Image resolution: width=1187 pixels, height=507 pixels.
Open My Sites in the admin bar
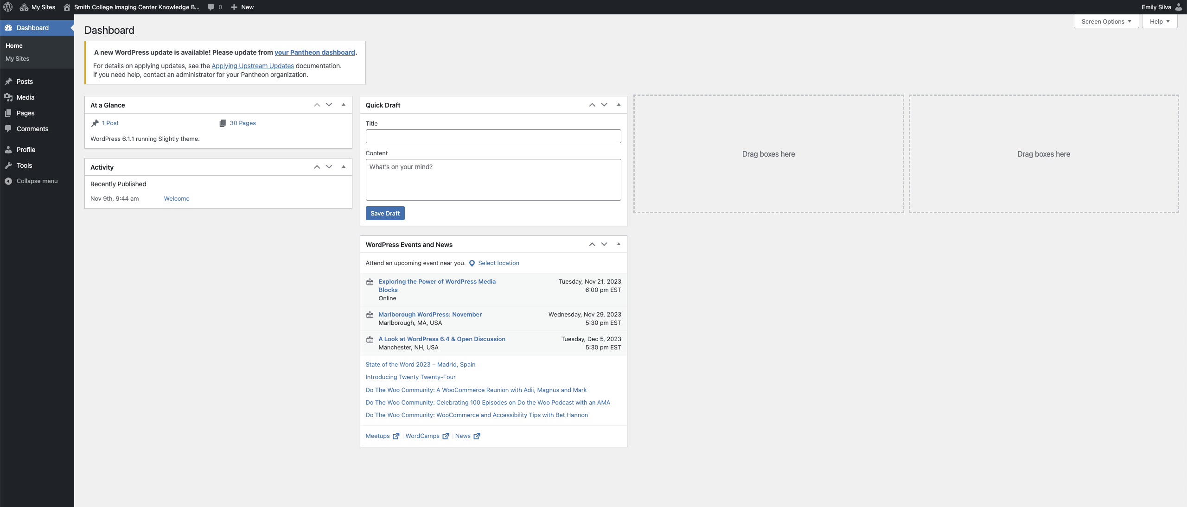pyautogui.click(x=38, y=7)
